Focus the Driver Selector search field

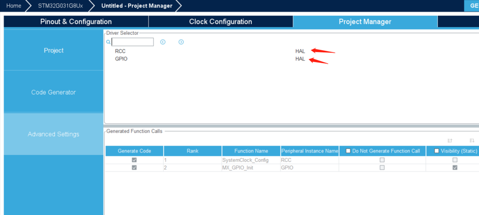(x=133, y=42)
